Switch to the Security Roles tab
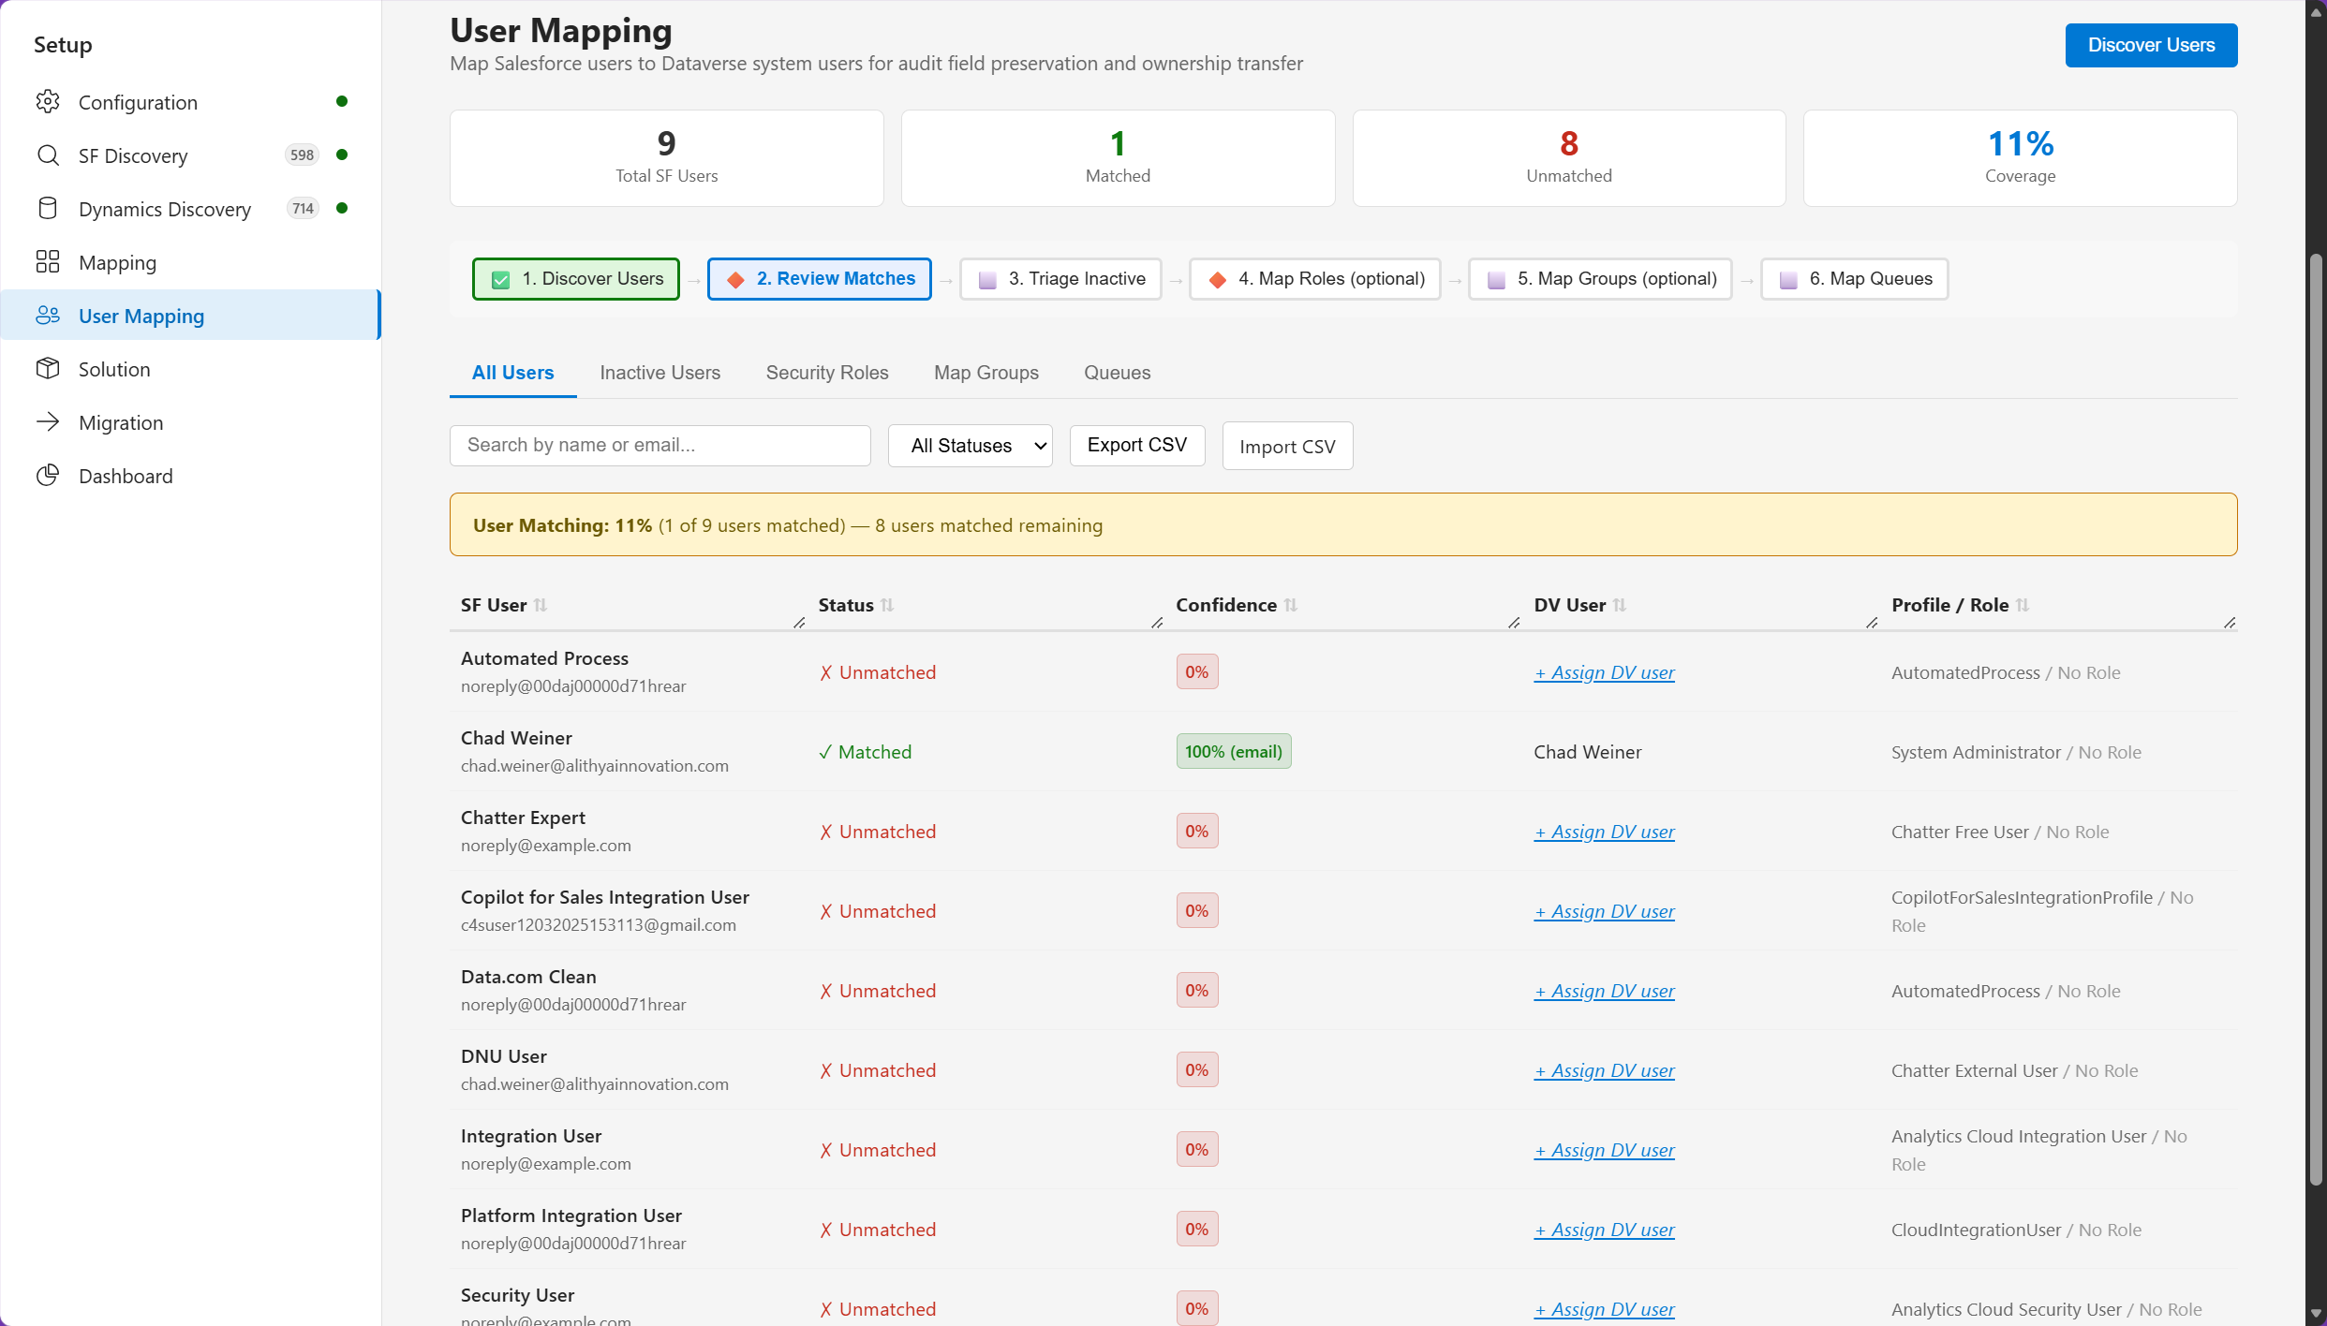2327x1326 pixels. point(827,373)
